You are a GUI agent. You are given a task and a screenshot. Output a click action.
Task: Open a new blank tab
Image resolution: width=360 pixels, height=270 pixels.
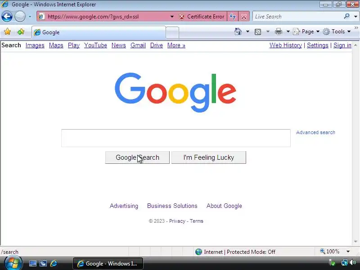pos(172,32)
